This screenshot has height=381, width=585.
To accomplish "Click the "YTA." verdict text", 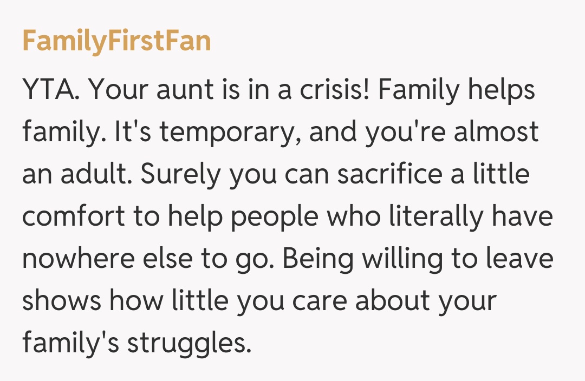I will pyautogui.click(x=51, y=90).
